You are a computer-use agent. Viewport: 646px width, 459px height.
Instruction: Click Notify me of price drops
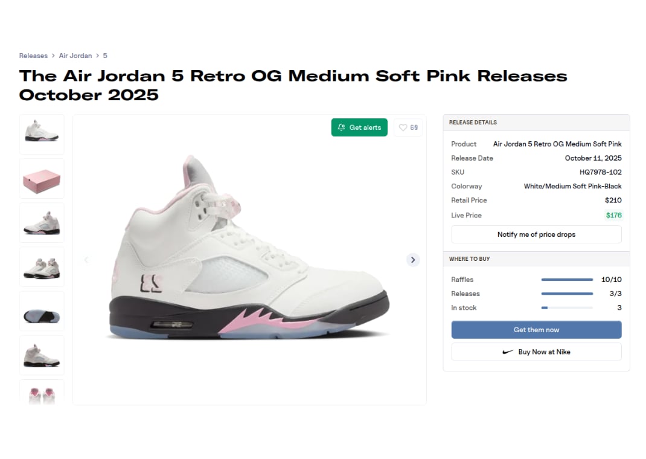tap(536, 234)
